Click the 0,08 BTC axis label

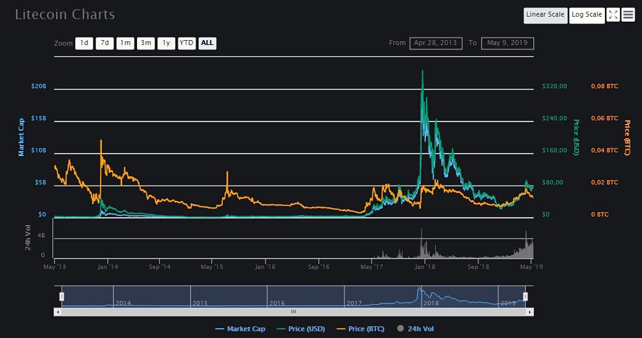coord(604,86)
